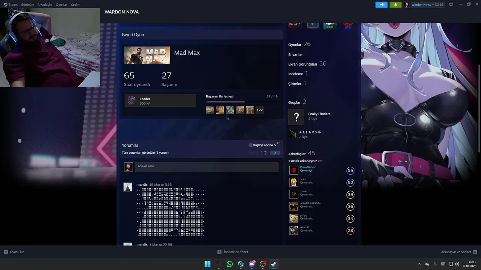Click the level 52 badge beside Joes
Screen dimensions: 481x270
(x=350, y=183)
